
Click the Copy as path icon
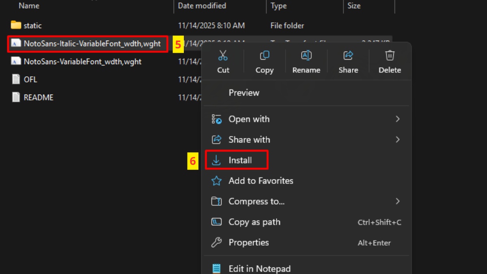(217, 222)
